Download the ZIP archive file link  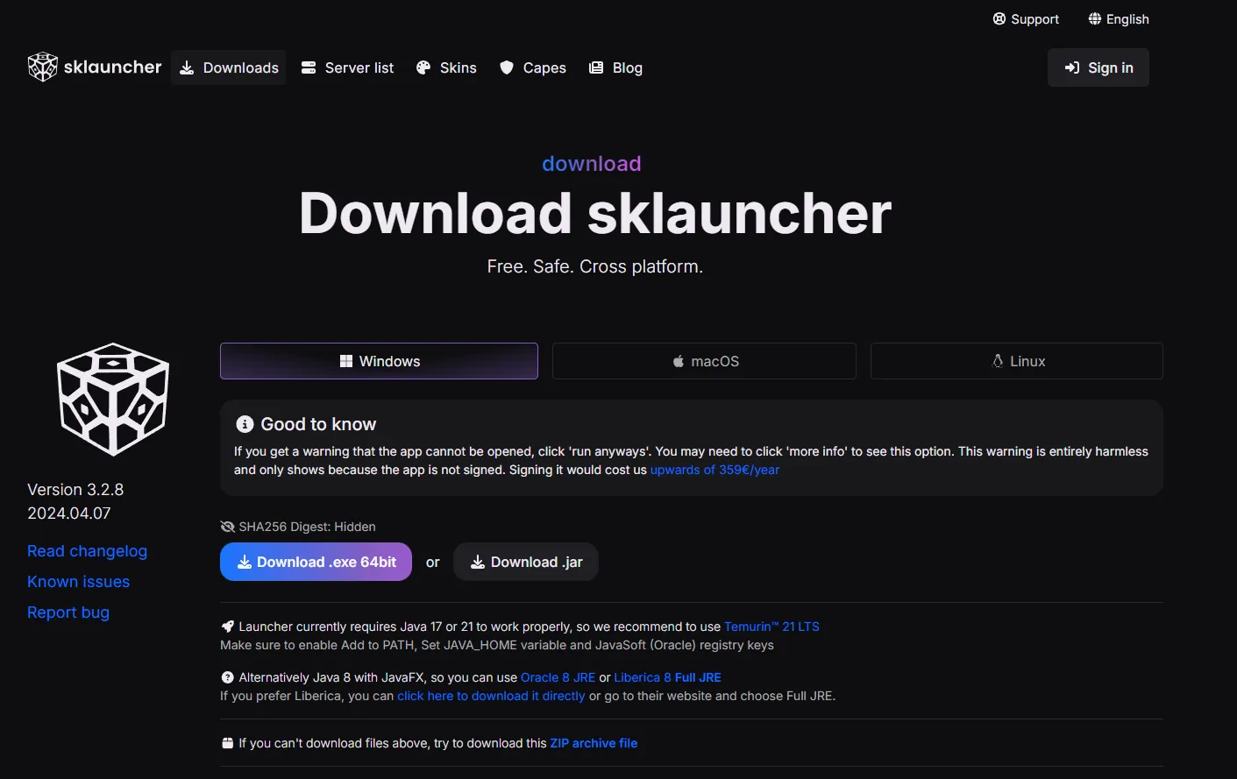click(x=594, y=743)
